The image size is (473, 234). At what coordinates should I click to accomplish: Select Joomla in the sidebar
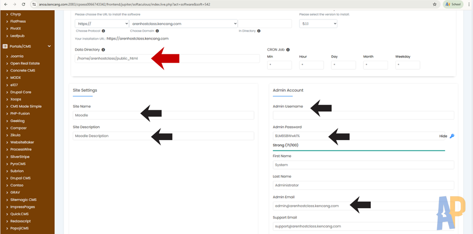point(17,56)
